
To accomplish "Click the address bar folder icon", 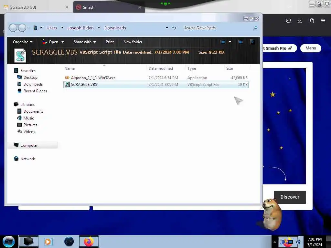I will pos(35,28).
